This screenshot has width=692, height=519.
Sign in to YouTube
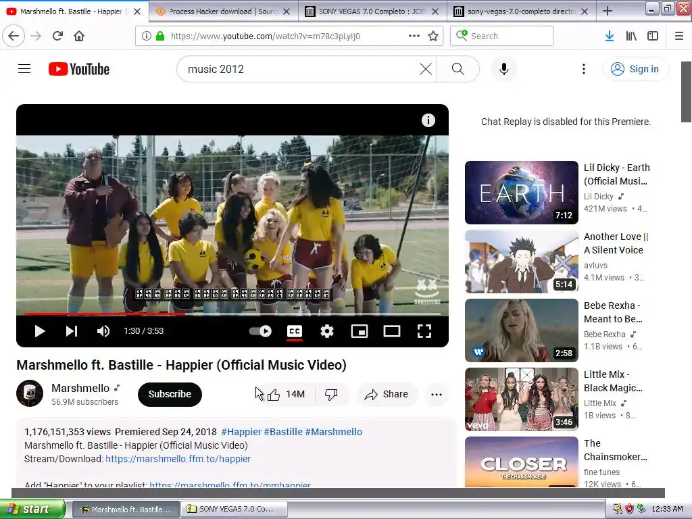[636, 69]
